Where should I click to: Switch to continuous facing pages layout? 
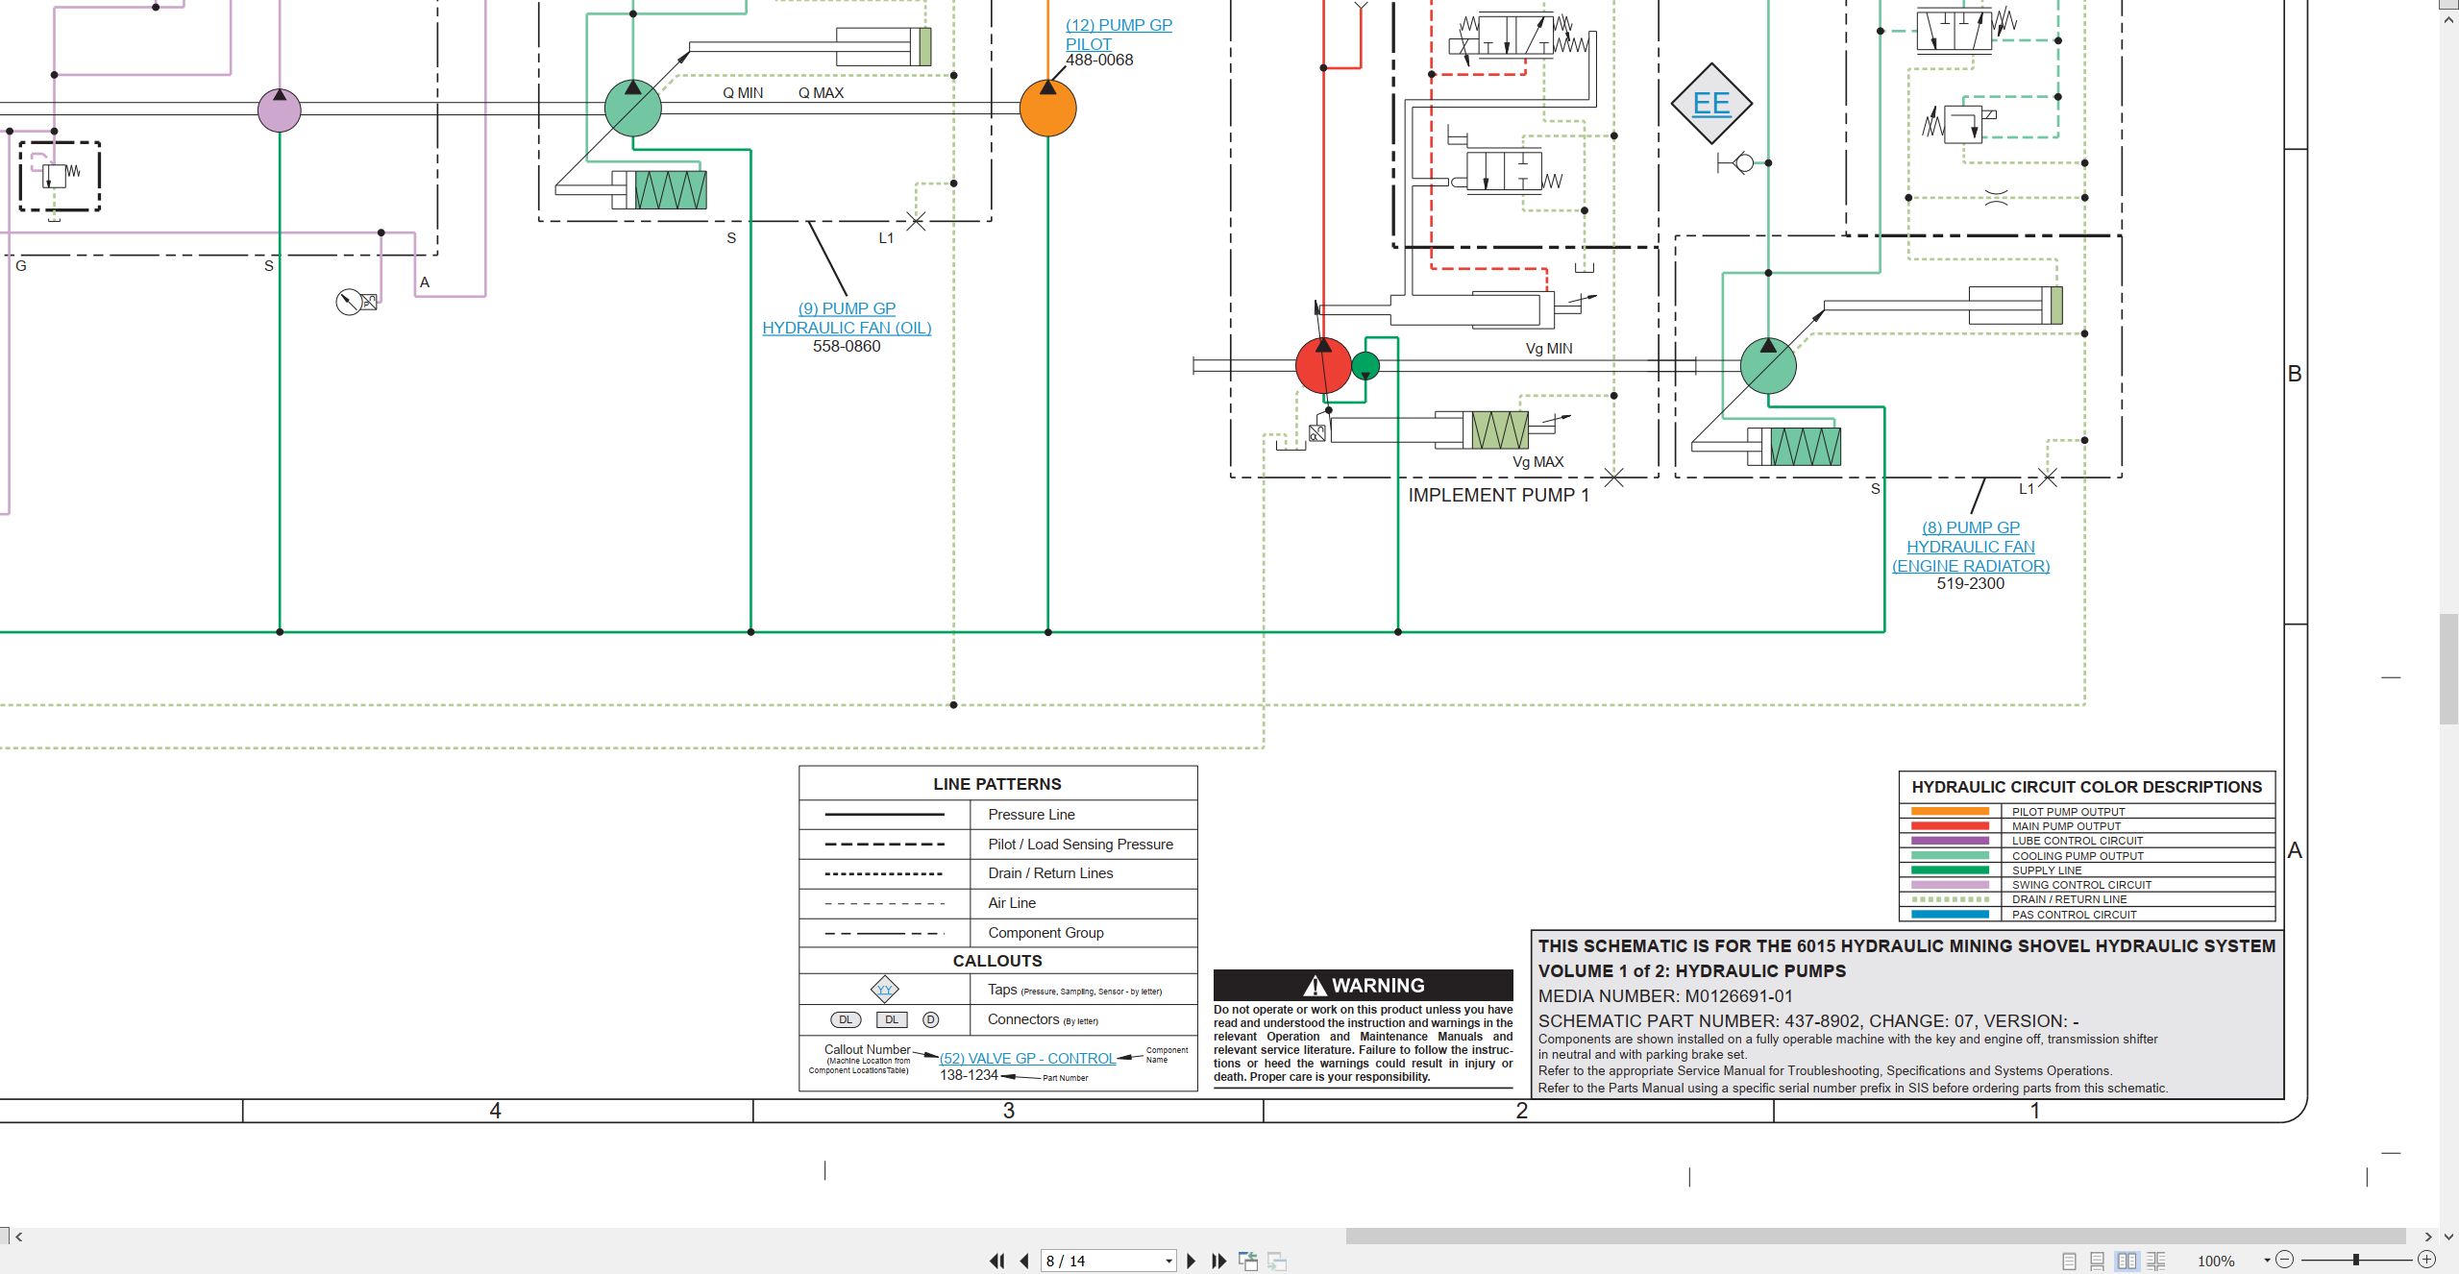2156,1261
